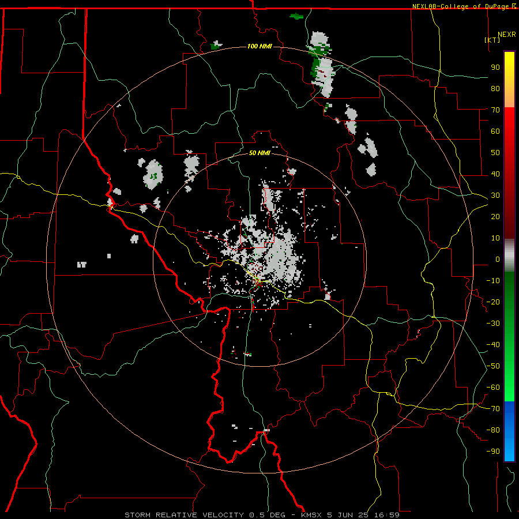Click the 90 value on velocity scale
The image size is (519, 519).
coord(495,67)
